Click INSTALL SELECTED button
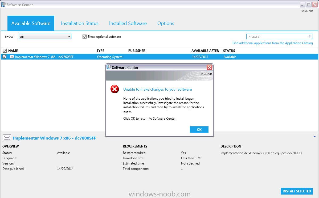The image size is (319, 198). pyautogui.click(x=297, y=191)
